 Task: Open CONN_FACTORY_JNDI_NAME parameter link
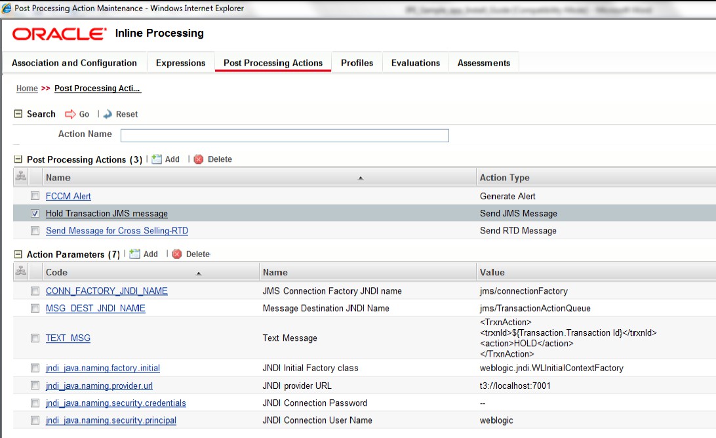(106, 291)
